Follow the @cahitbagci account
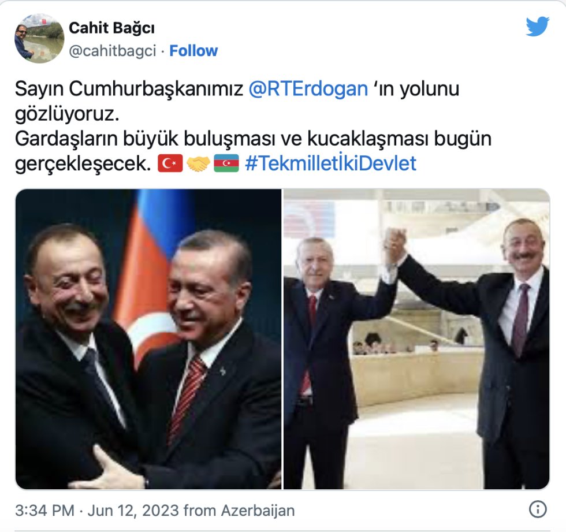 coord(193,51)
